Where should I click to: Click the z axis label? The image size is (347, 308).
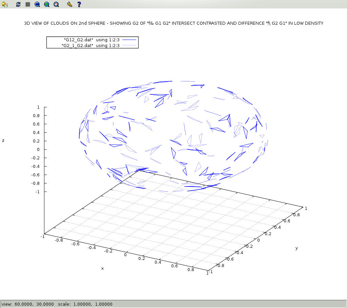click(3, 140)
